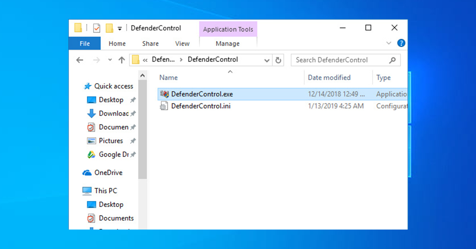Open the File menu
Image resolution: width=476 pixels, height=249 pixels.
pyautogui.click(x=84, y=44)
